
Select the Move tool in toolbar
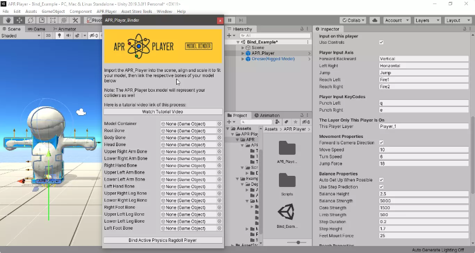19,20
